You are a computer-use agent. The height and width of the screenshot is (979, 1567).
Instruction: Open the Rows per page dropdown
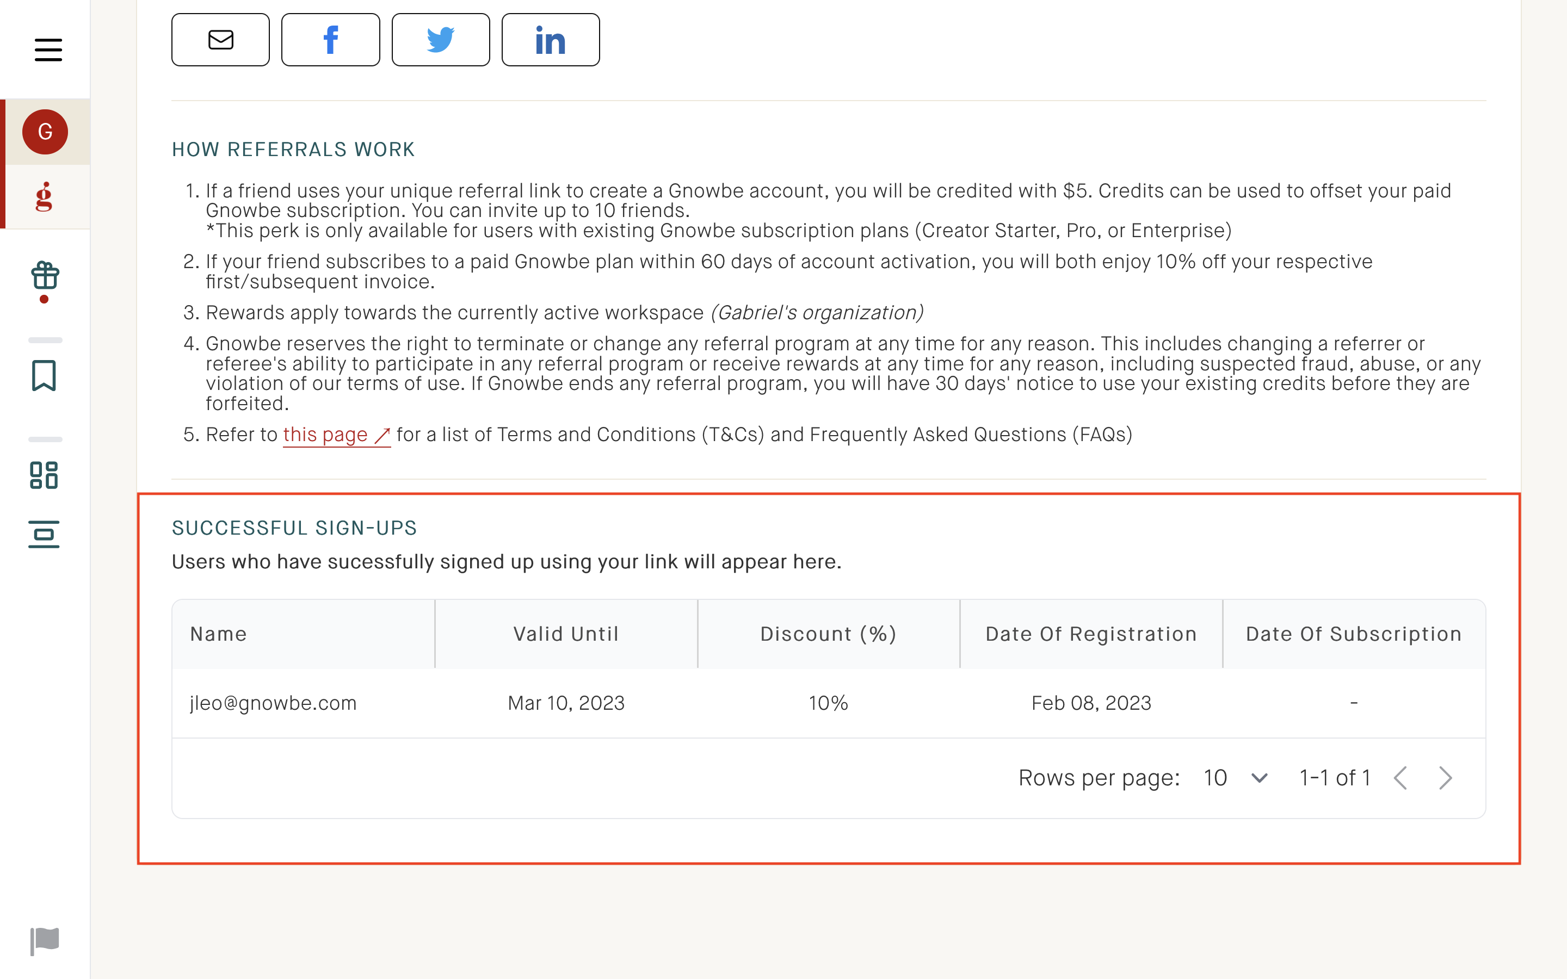tap(1236, 778)
